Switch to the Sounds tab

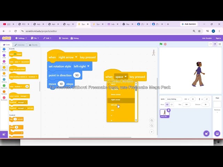point(33,45)
